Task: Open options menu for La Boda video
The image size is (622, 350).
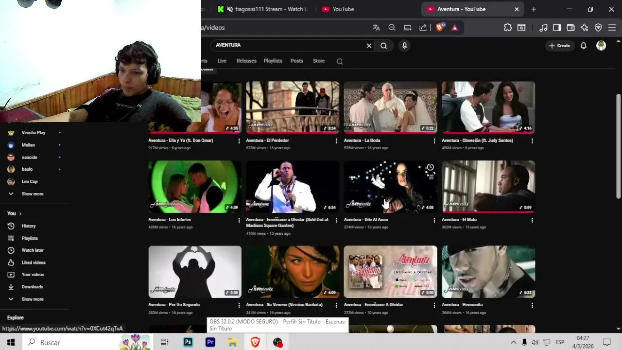Action: (x=434, y=141)
